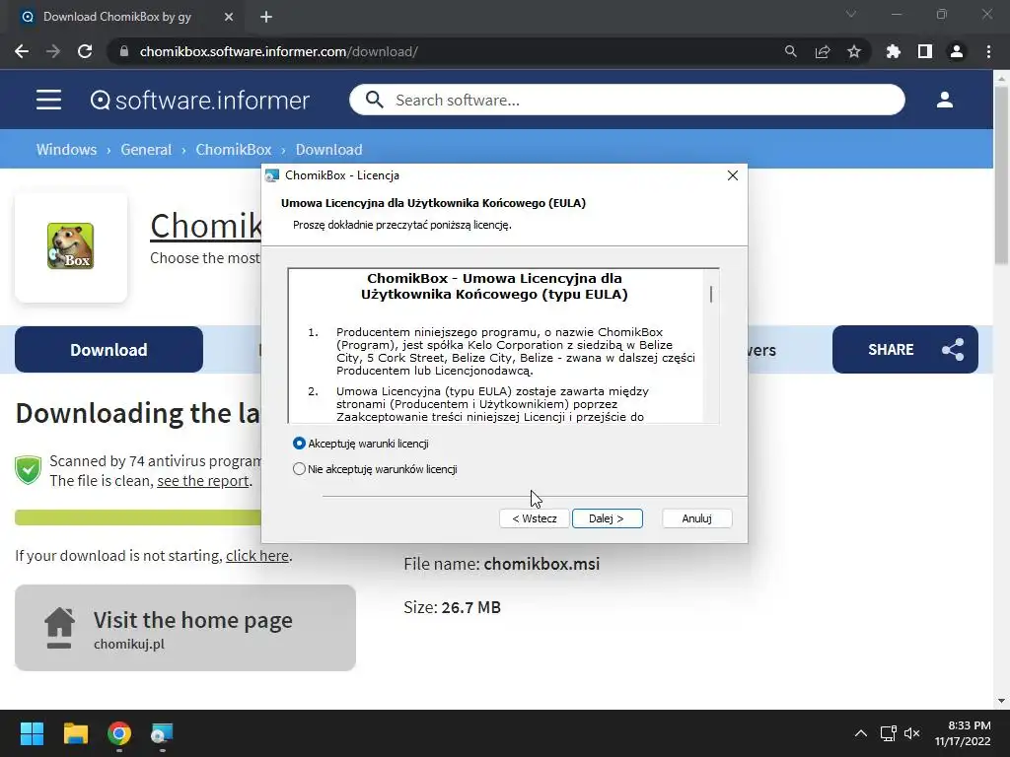Select 'Nie akceptuję warunków licencji' radio option
Screen dimensions: 1010x757
point(299,469)
